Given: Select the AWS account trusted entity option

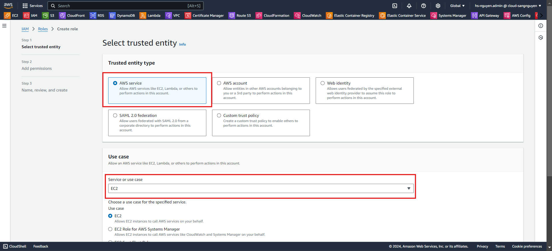Looking at the screenshot, I should 219,83.
